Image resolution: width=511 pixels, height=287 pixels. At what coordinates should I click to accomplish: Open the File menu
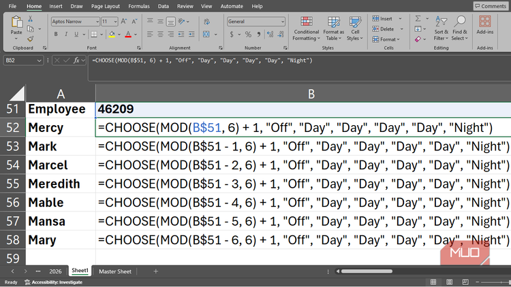[12, 6]
